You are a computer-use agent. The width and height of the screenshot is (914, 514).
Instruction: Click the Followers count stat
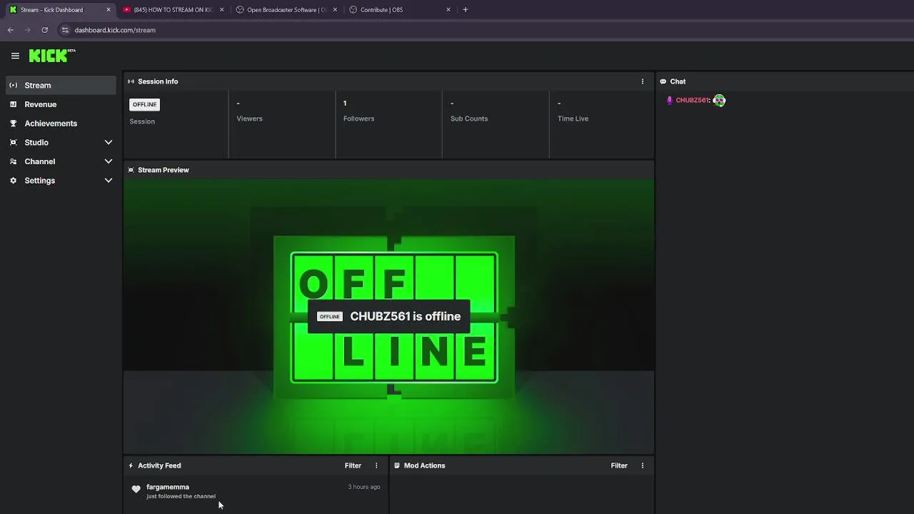pyautogui.click(x=345, y=104)
